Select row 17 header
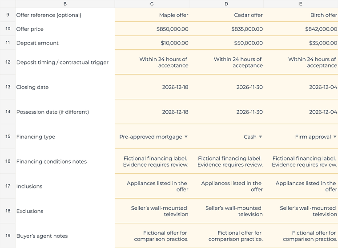 click(x=8, y=186)
